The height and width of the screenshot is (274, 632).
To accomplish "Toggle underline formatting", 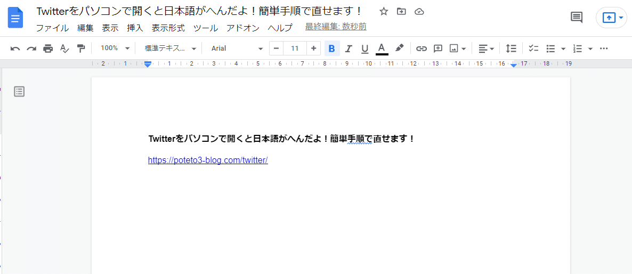I will coord(365,49).
